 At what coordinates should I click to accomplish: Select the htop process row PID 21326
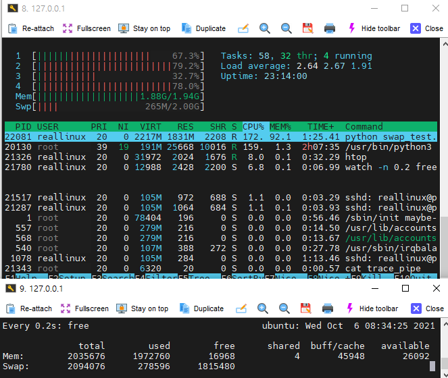tap(221, 157)
